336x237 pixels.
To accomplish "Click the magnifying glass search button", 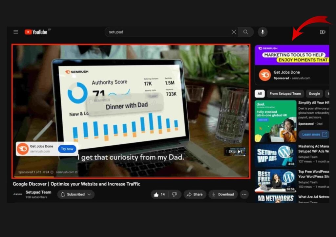I will [245, 32].
